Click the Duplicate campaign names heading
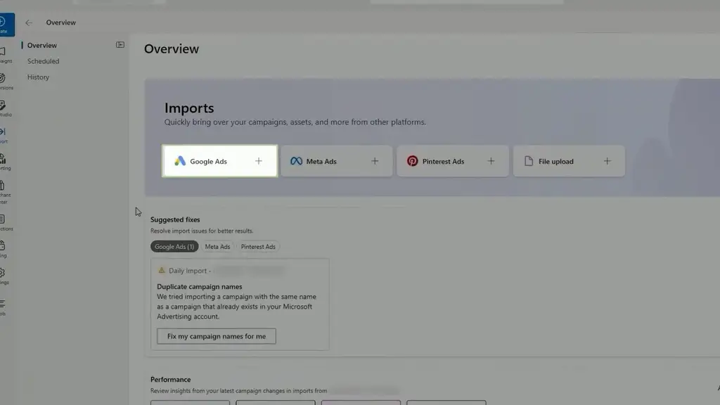The image size is (720, 405). [x=199, y=287]
